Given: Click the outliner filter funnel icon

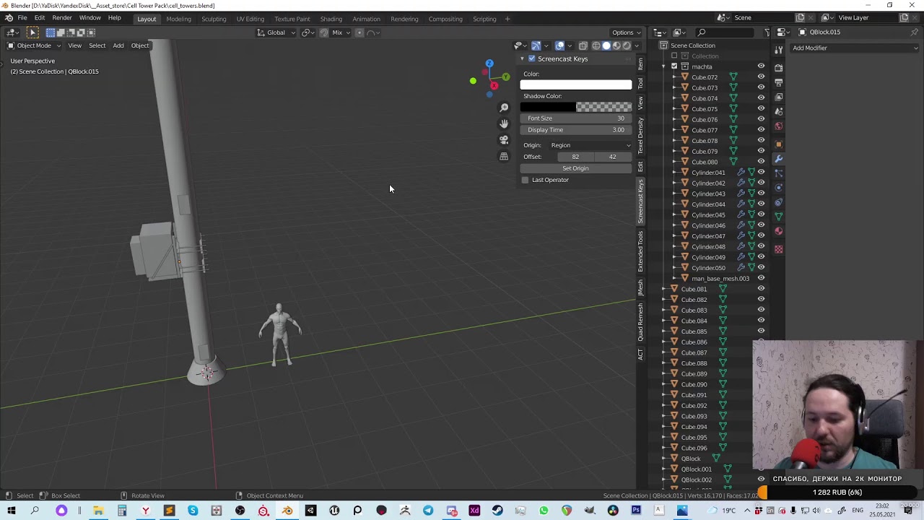Looking at the screenshot, I should click(x=767, y=32).
